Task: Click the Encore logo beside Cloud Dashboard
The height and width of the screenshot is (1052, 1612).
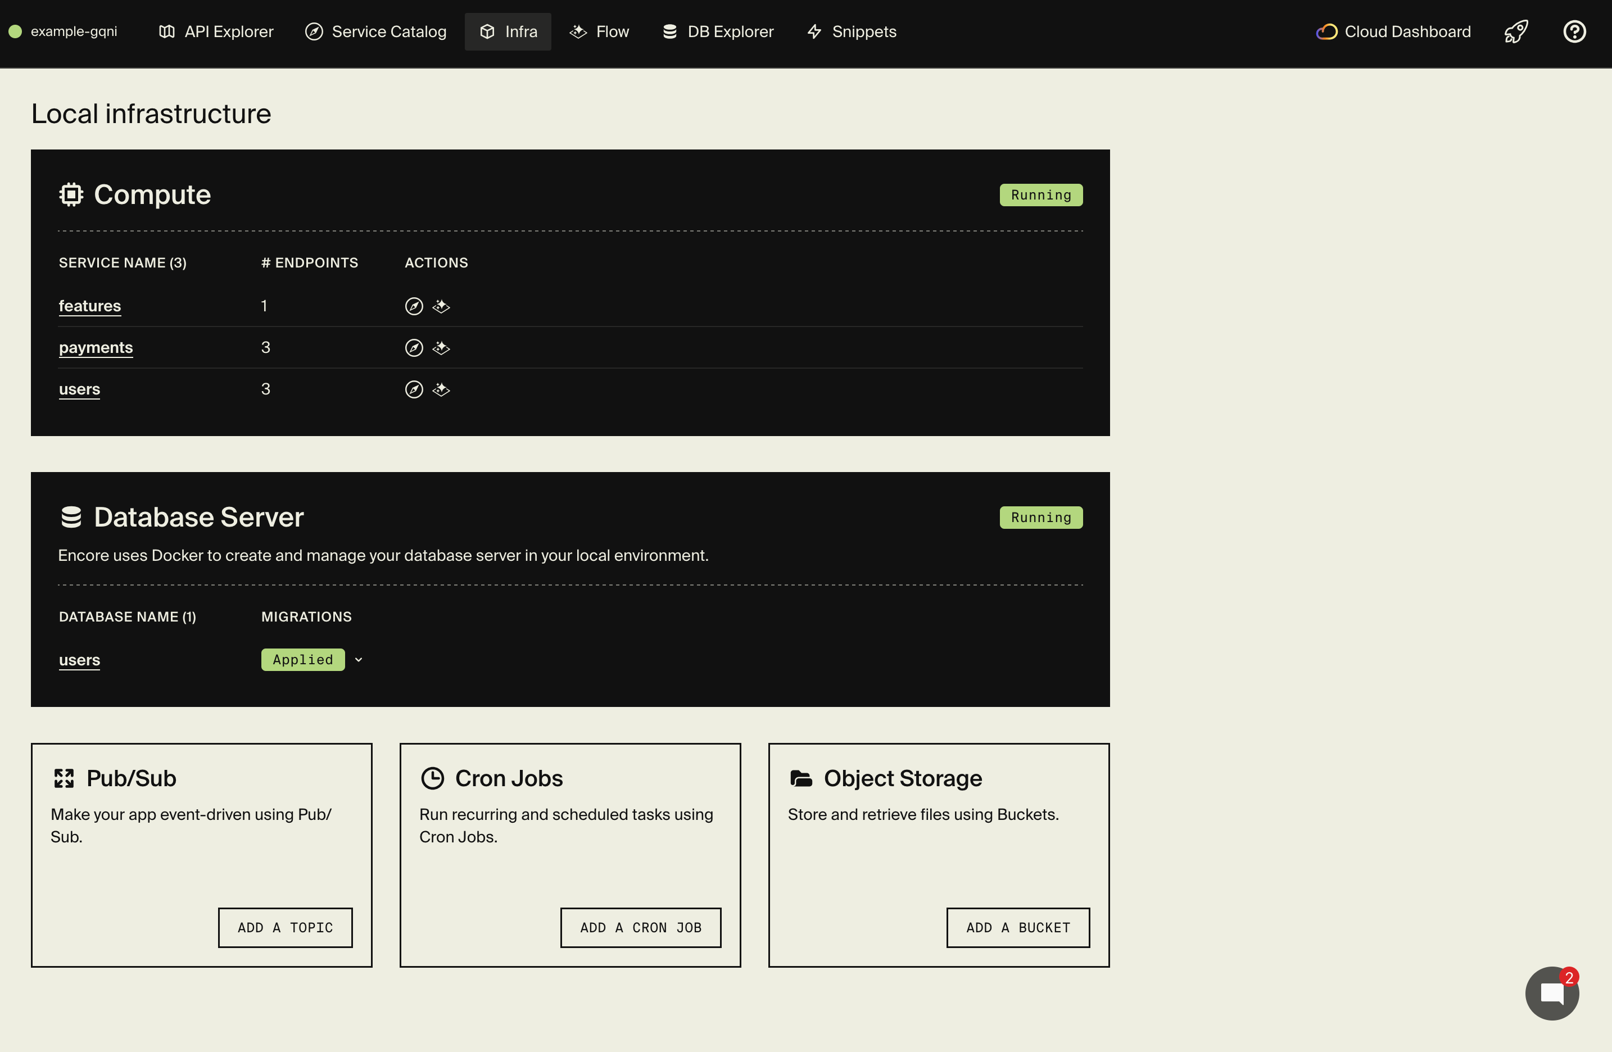Action: click(x=1326, y=31)
